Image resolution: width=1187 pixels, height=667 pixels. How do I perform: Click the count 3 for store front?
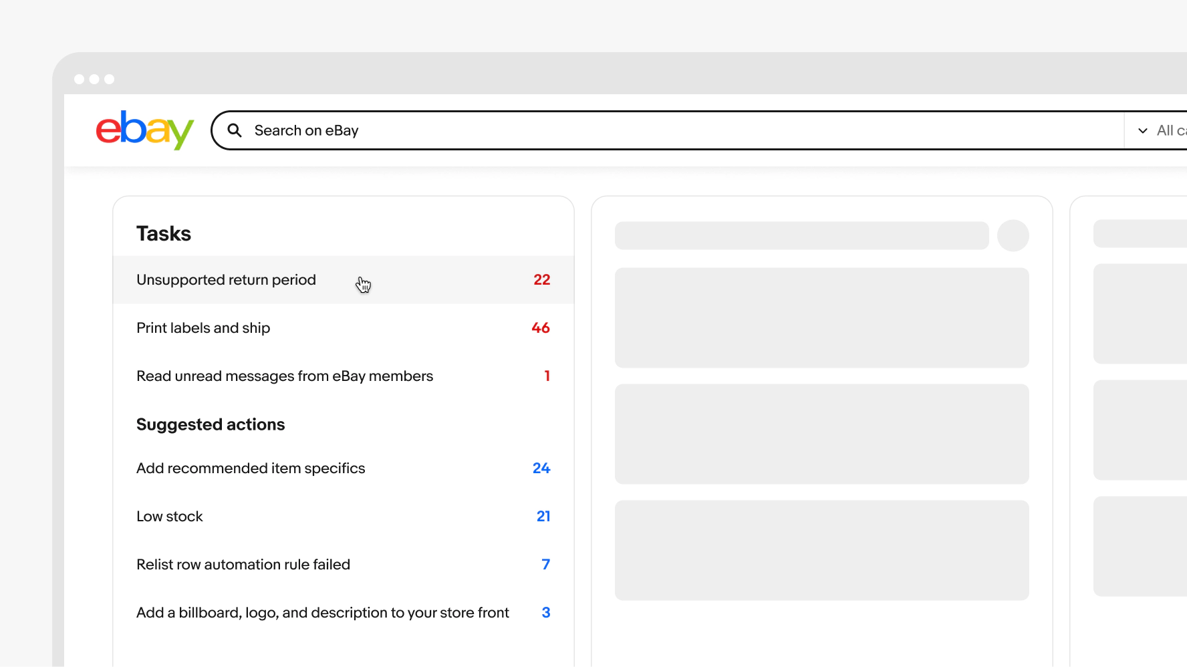coord(546,612)
